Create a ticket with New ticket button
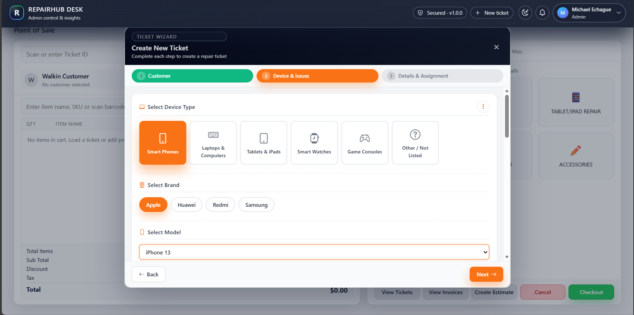This screenshot has height=315, width=634. (492, 12)
